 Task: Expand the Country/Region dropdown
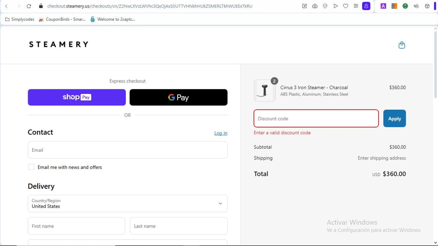pos(128,204)
